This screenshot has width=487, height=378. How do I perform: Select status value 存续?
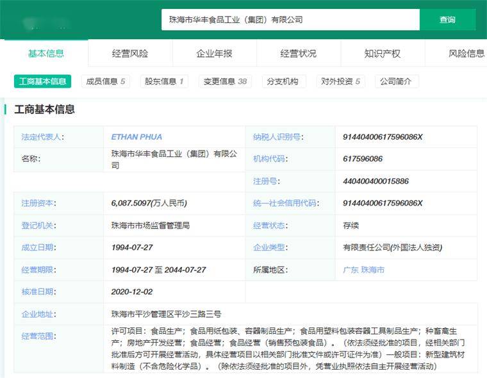[351, 226]
